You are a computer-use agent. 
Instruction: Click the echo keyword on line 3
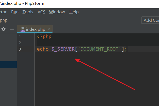pyautogui.click(x=43, y=49)
